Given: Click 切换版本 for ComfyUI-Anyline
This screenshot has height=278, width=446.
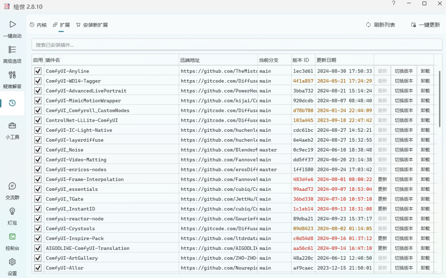Looking at the screenshot, I should (x=404, y=71).
